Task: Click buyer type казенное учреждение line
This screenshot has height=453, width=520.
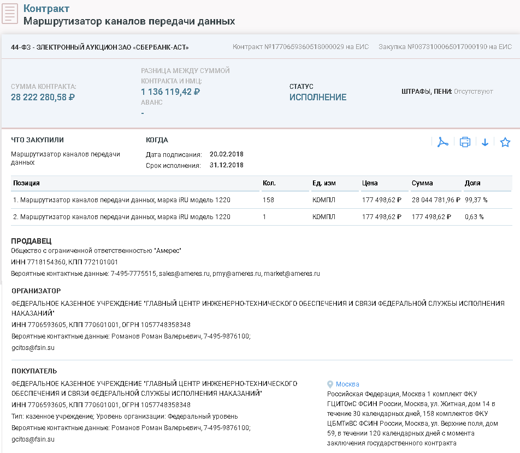Action: click(125, 416)
